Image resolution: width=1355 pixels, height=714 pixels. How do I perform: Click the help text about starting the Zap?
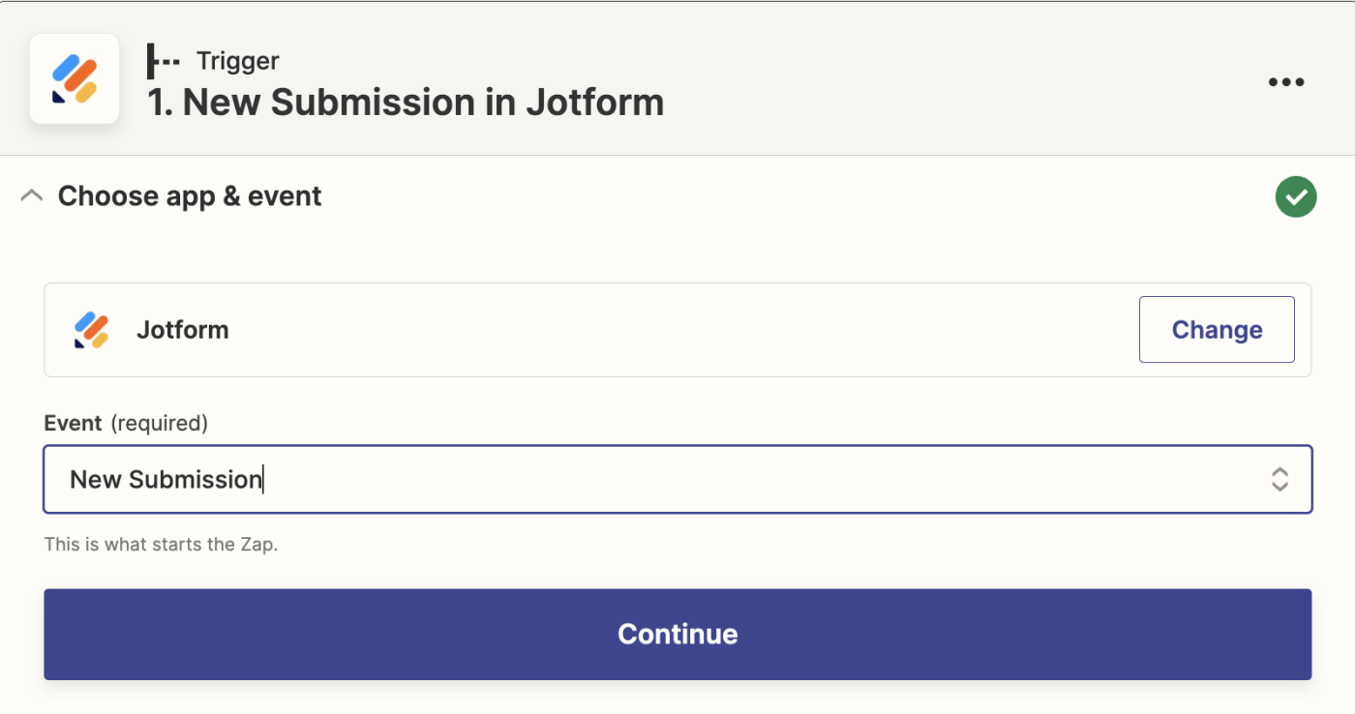pyautogui.click(x=161, y=545)
